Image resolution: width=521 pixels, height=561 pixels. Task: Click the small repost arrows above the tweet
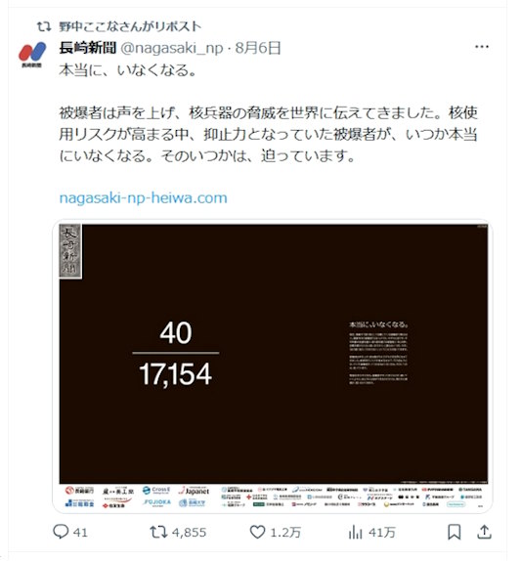coord(44,26)
